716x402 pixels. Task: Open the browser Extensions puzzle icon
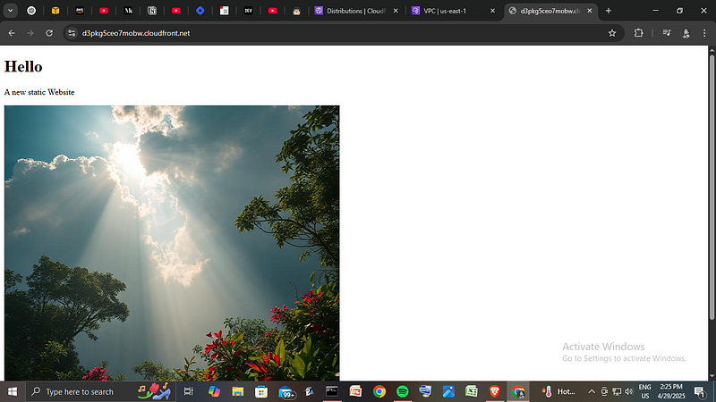[x=638, y=33]
